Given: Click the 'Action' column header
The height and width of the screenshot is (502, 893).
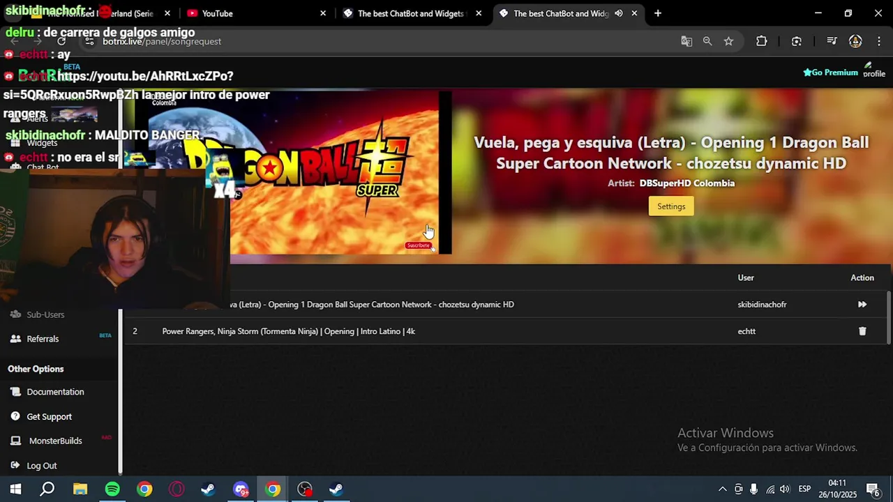Looking at the screenshot, I should 862,277.
